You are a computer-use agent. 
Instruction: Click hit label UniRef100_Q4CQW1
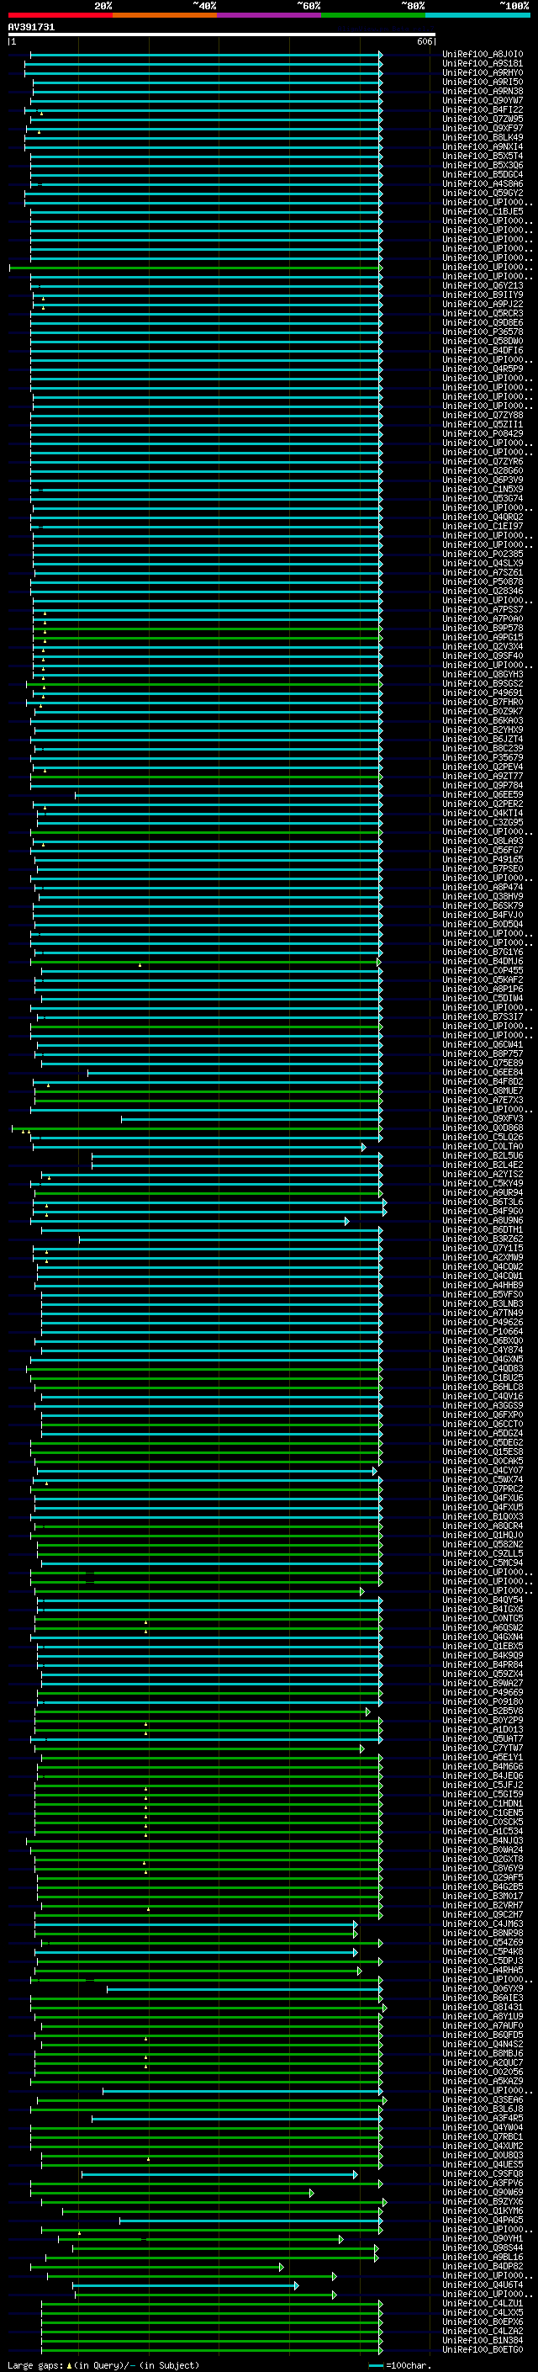coord(483,1276)
